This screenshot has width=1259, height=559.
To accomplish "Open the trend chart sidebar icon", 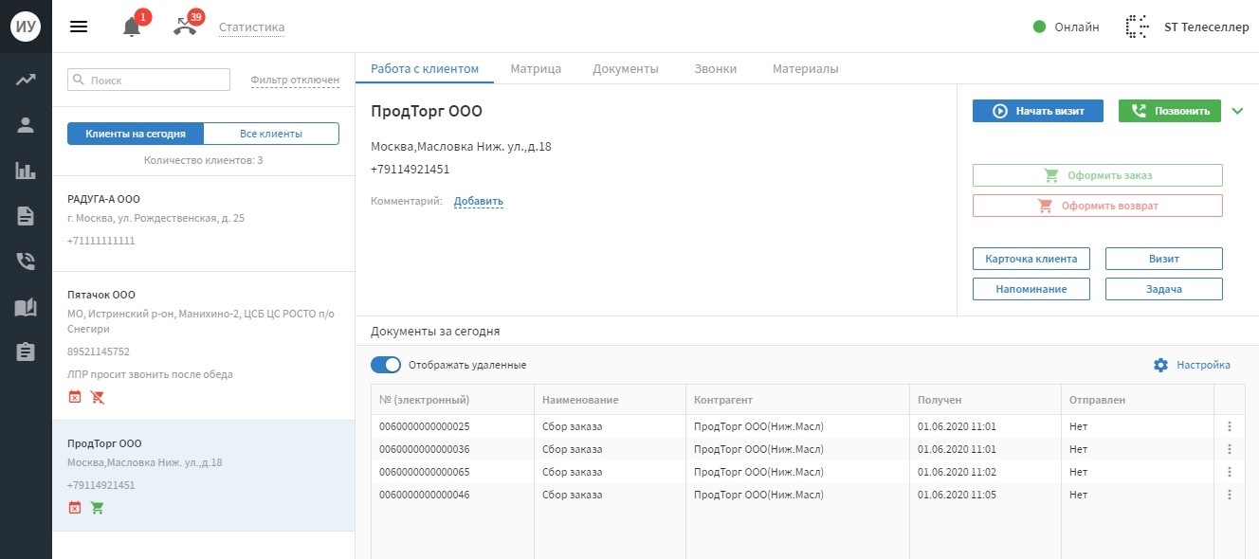I will coord(26,80).
